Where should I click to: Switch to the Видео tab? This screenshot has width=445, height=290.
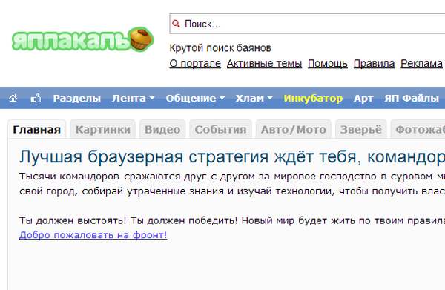click(x=162, y=129)
